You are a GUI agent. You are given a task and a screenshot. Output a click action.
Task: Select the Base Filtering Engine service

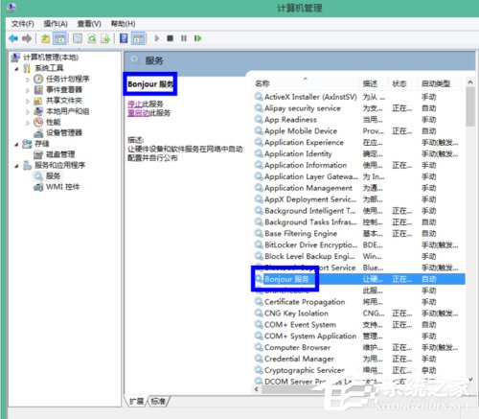coord(301,234)
